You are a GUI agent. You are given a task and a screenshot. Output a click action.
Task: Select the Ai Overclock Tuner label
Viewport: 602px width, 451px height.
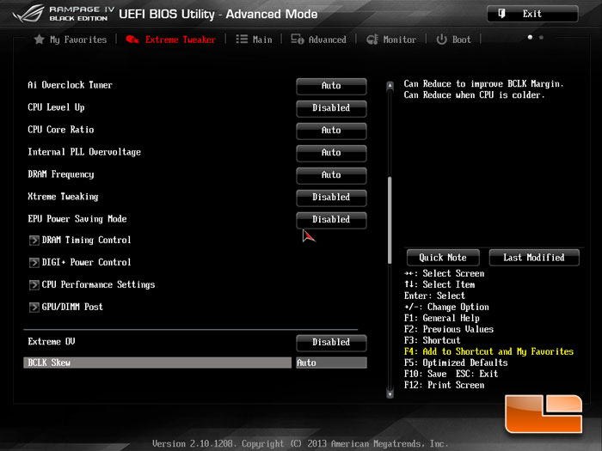click(70, 85)
